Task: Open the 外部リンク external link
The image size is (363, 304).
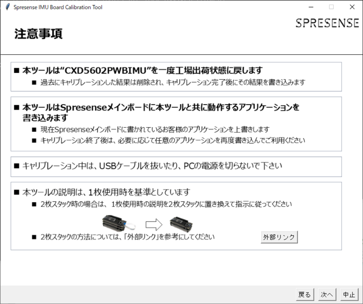Action: coord(279,237)
